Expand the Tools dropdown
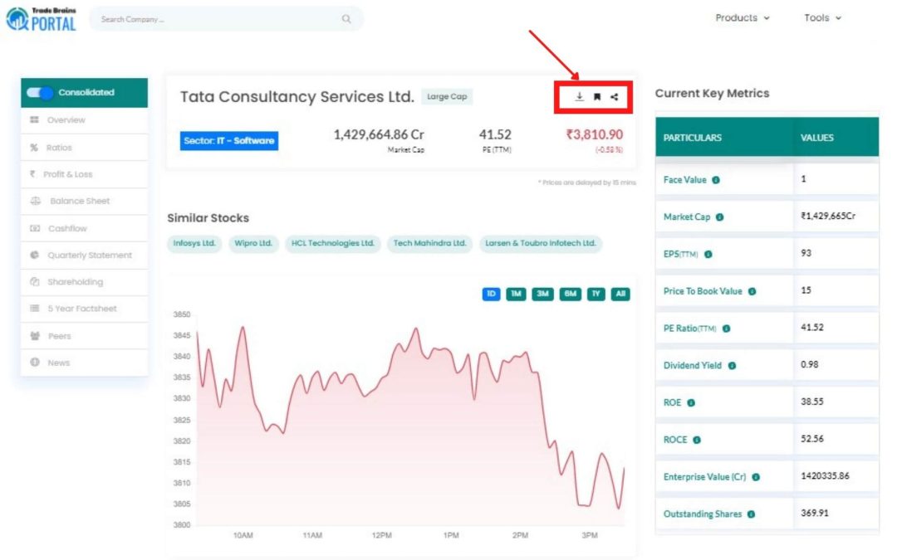The image size is (897, 560). (x=822, y=17)
